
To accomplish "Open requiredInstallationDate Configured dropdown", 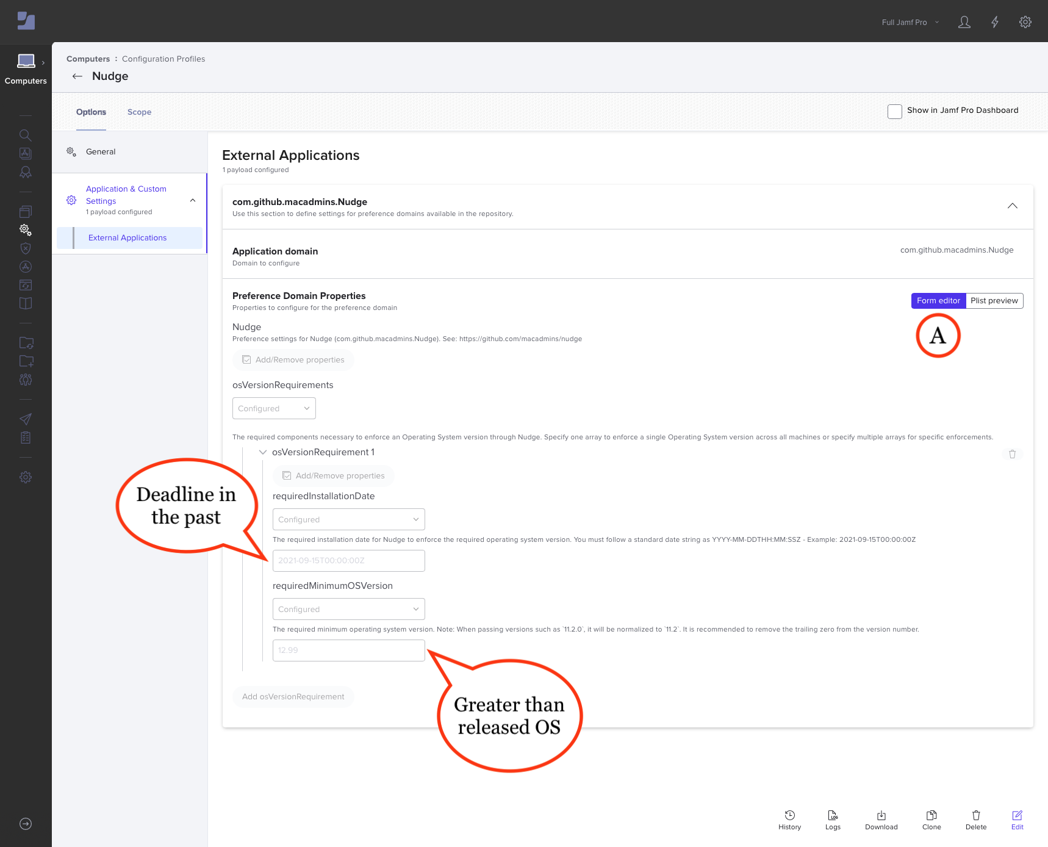I will coord(349,519).
